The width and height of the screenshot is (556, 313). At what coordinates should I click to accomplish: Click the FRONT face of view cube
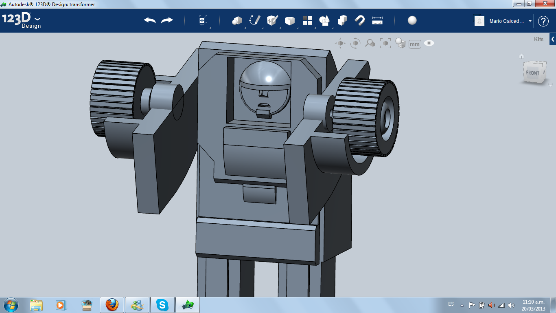click(532, 73)
